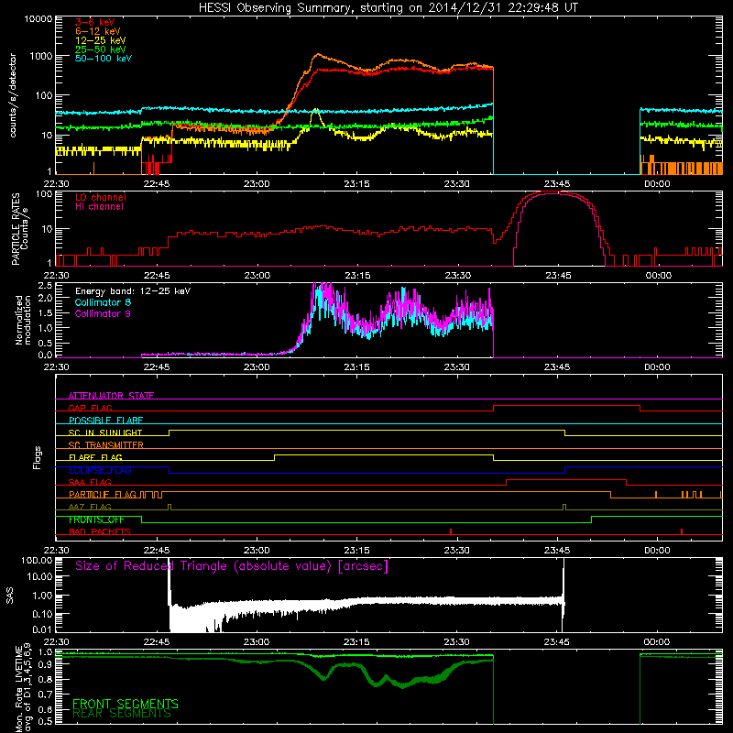Click the 2.5 tick on modulation axis
Screen dimensions: 733x733
(45, 285)
